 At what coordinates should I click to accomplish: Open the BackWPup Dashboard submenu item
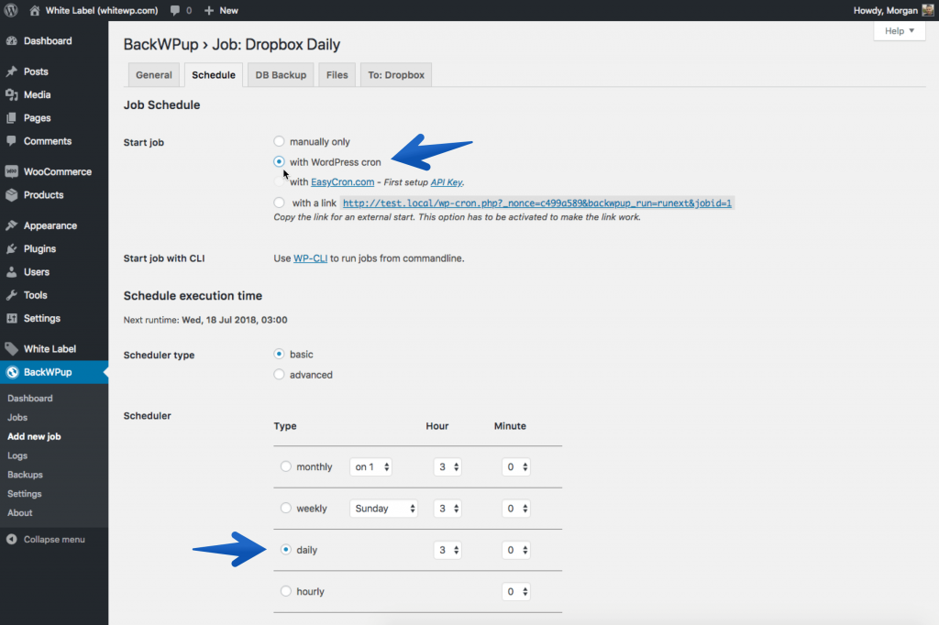[x=30, y=398]
